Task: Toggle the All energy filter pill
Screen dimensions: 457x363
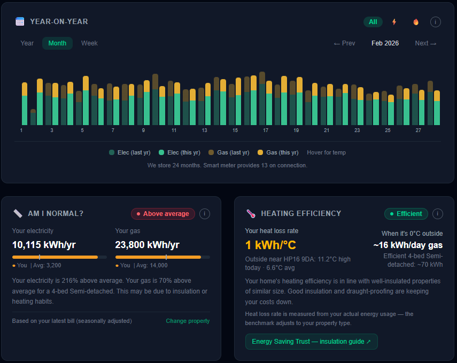Action: (373, 22)
